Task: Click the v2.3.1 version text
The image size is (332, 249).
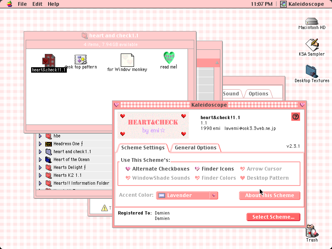Action: click(x=293, y=146)
